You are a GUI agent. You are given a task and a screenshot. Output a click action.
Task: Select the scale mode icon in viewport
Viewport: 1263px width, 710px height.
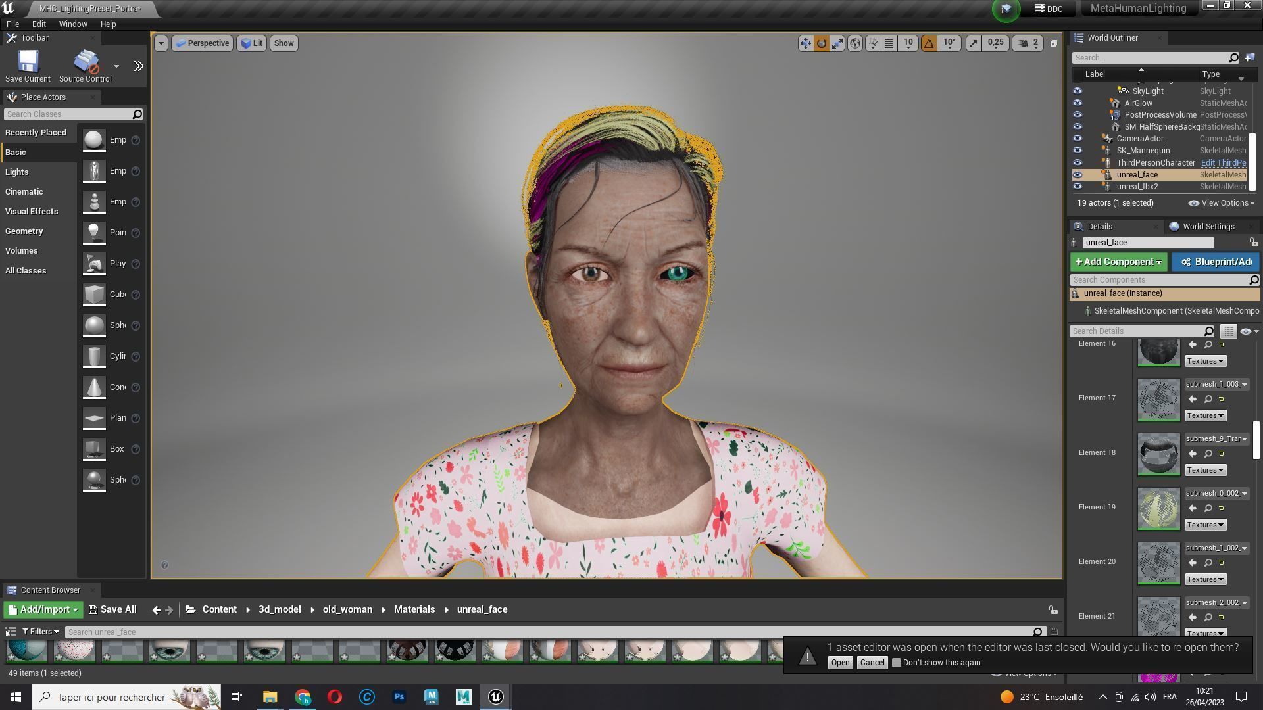click(837, 43)
